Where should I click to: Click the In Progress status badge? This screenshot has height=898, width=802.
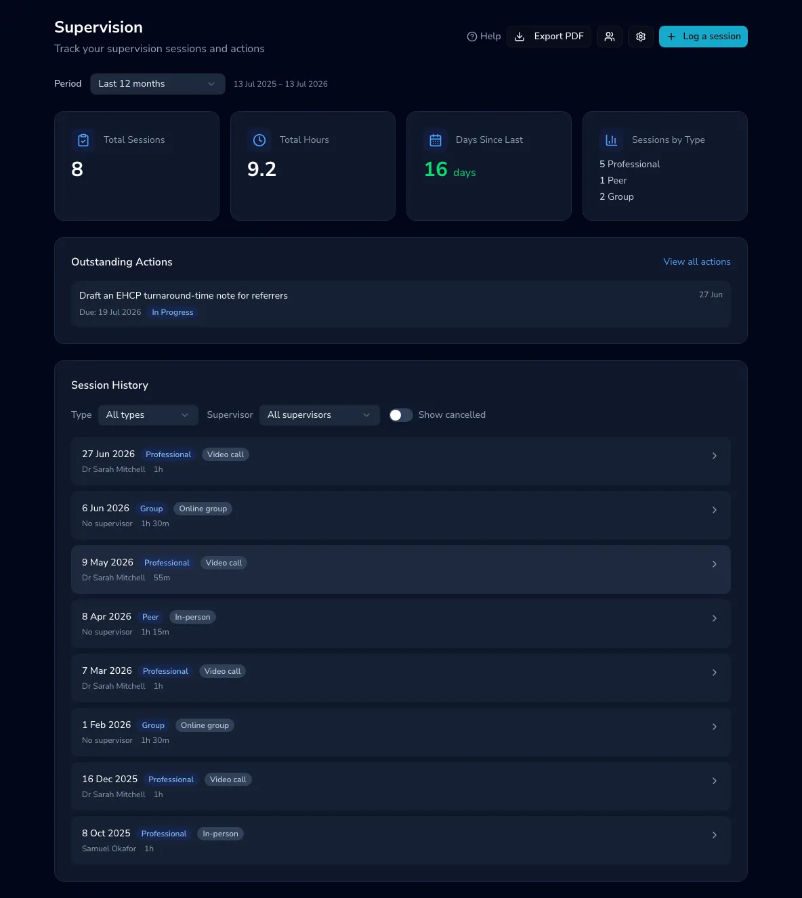(x=173, y=313)
